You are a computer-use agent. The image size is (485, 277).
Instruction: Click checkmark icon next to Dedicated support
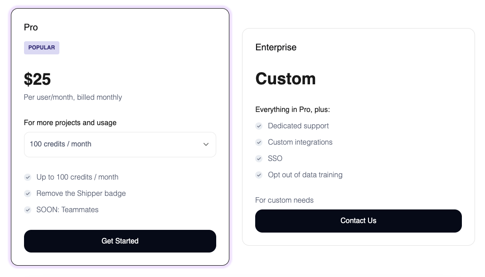pyautogui.click(x=259, y=126)
